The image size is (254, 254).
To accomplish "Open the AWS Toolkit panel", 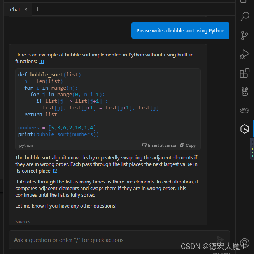I will tap(245, 110).
